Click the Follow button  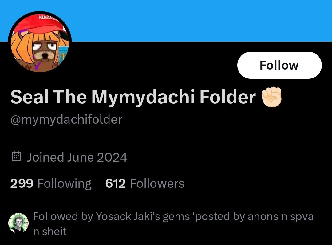click(279, 65)
